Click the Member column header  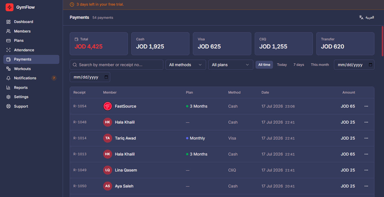coord(110,92)
